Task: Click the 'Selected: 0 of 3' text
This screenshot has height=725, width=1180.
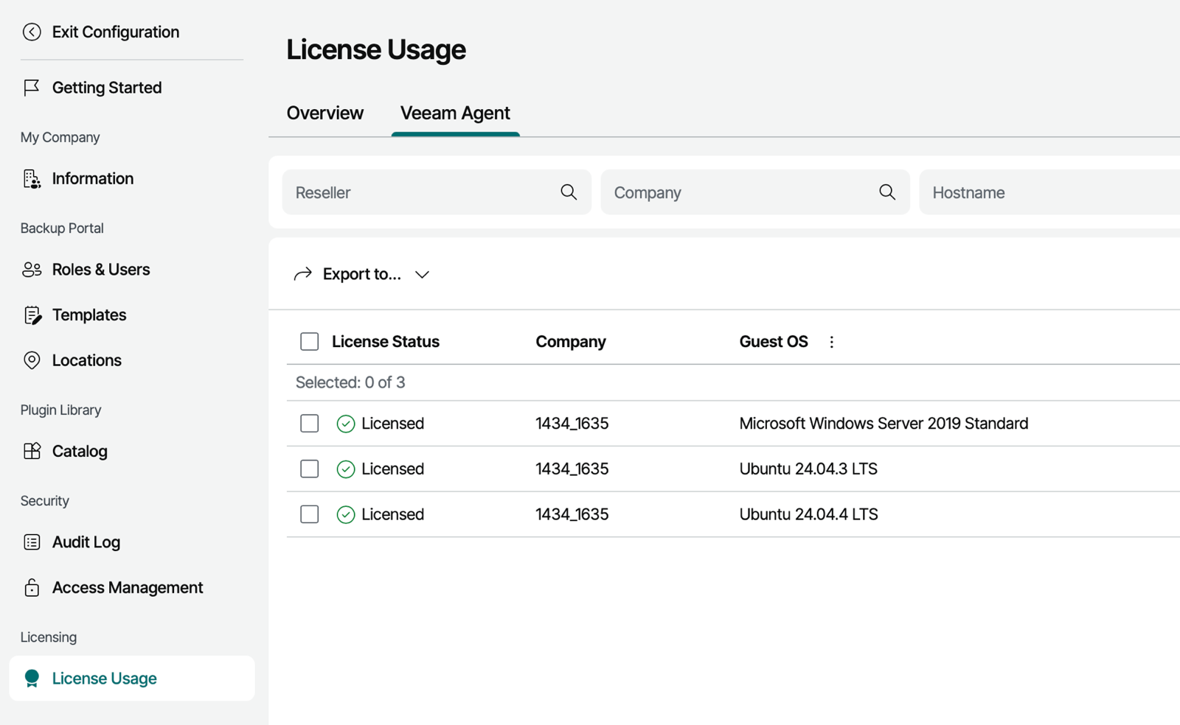Action: (x=350, y=382)
